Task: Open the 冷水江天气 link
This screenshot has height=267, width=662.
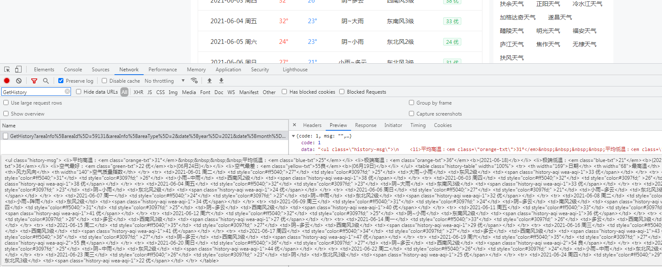Action: [587, 4]
